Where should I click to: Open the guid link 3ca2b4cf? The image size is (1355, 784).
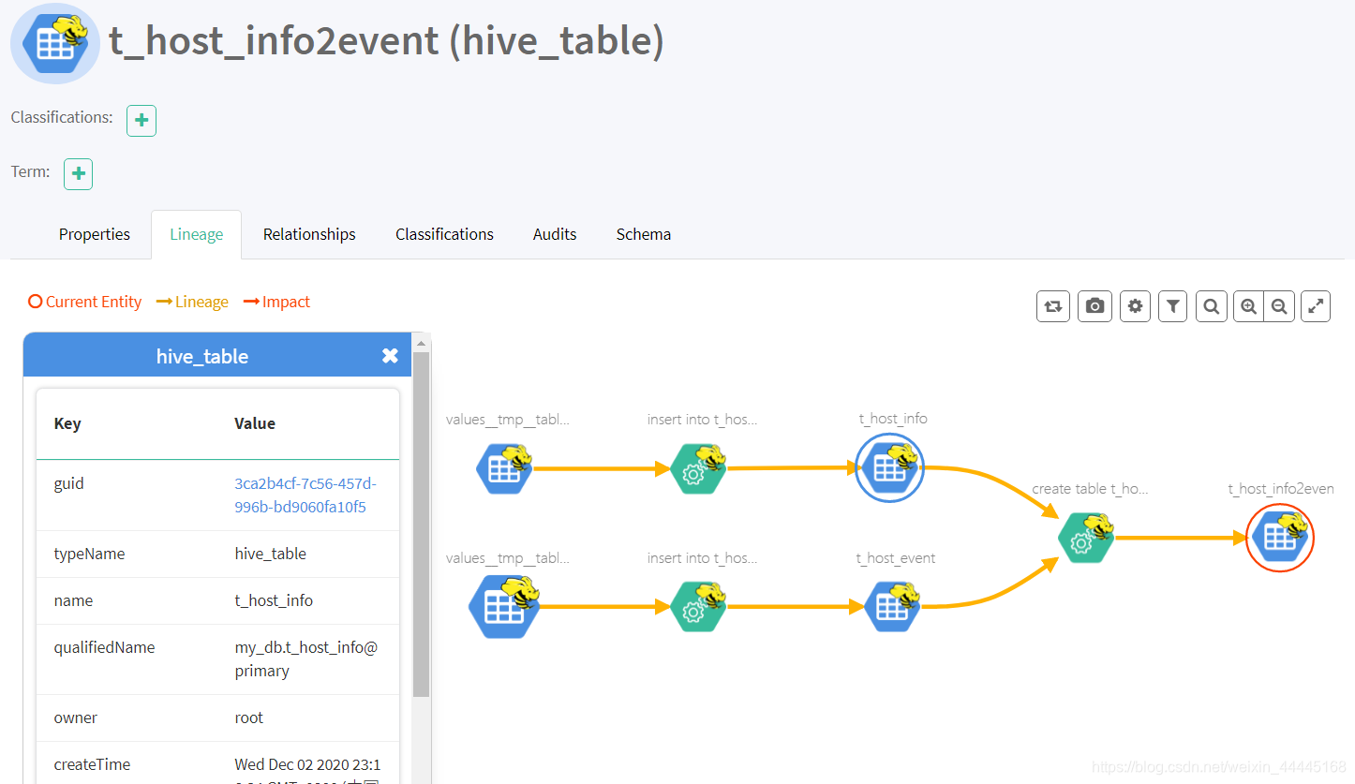(x=305, y=496)
